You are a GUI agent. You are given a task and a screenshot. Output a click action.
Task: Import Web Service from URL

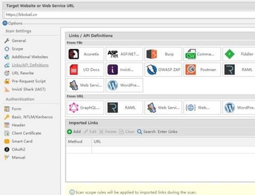tap(163, 107)
